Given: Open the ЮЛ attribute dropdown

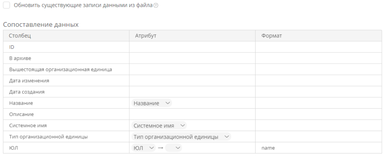Looking at the screenshot, I should [x=143, y=148].
